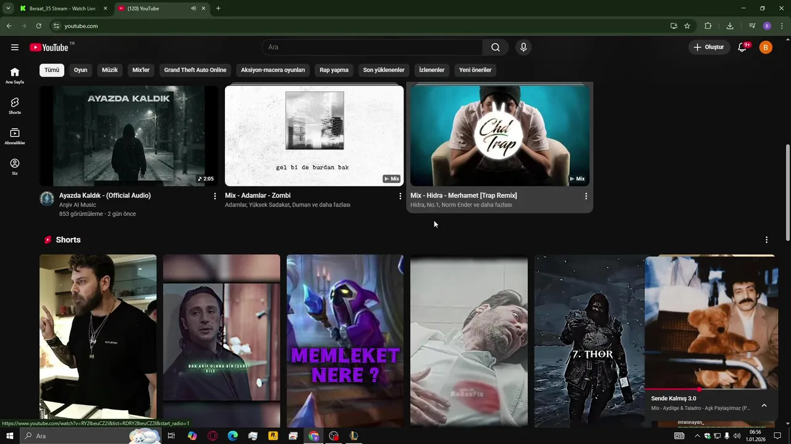Select the Aksiyon-macera oyunları chip
791x444 pixels.
click(x=273, y=70)
